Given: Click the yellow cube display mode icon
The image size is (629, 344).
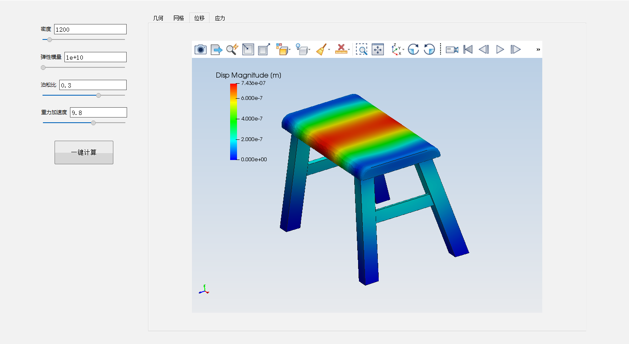Looking at the screenshot, I should point(282,49).
